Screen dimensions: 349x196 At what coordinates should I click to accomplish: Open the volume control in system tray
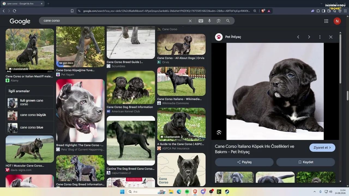[330, 192]
